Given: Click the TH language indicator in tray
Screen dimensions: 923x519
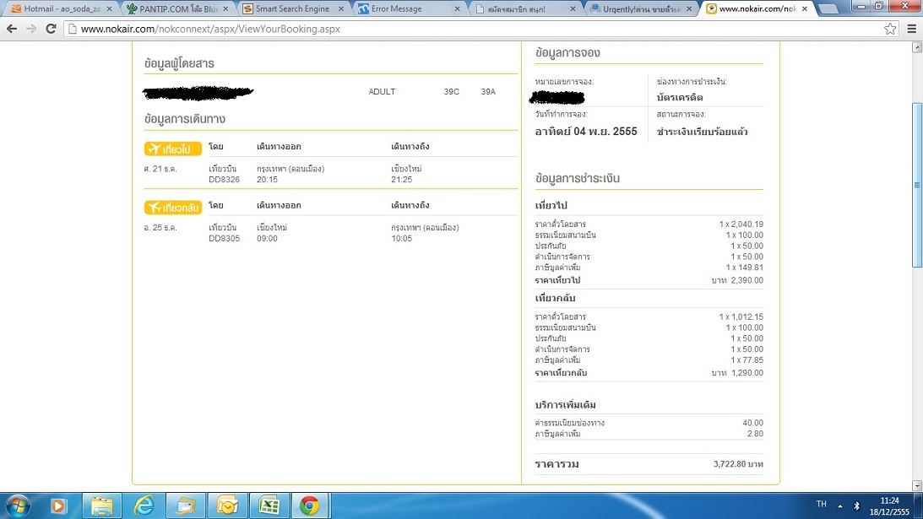Looking at the screenshot, I should [x=821, y=505].
